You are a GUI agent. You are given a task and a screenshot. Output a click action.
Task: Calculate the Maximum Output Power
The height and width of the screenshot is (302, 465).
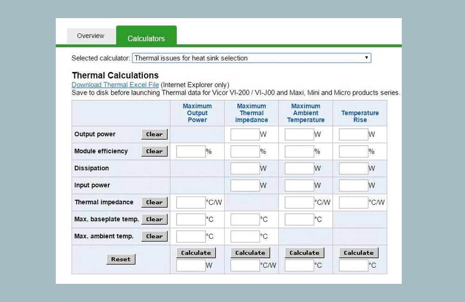coord(196,252)
